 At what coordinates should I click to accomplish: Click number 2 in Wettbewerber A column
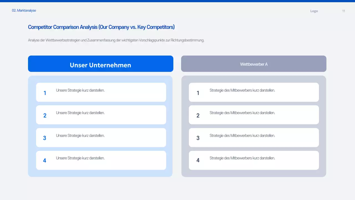(x=198, y=116)
